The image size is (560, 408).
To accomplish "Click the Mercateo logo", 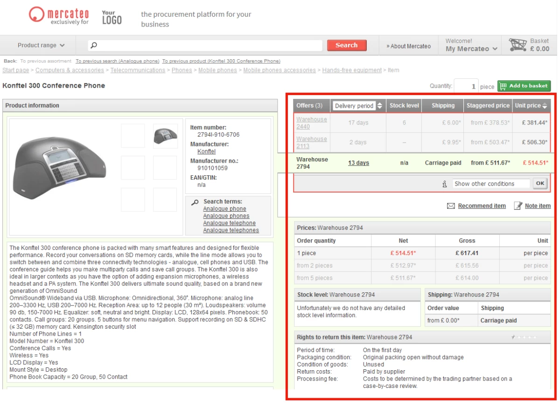I will [59, 15].
